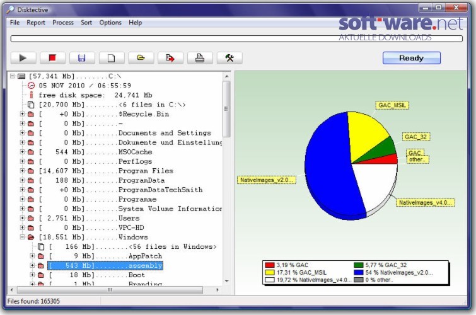476x315 pixels.
Task: Click the blue NativeImages_v2.0 legend swatch
Action: [359, 273]
